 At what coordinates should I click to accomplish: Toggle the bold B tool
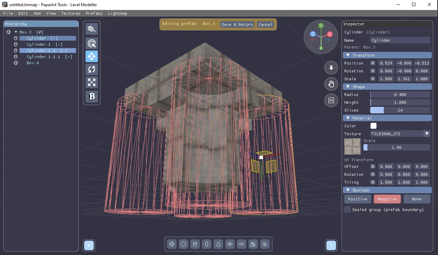coord(91,97)
